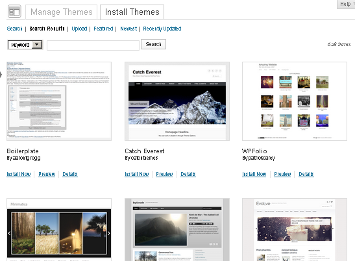The width and height of the screenshot is (355, 261).
Task: Focus the theme search text field
Action: 93,45
